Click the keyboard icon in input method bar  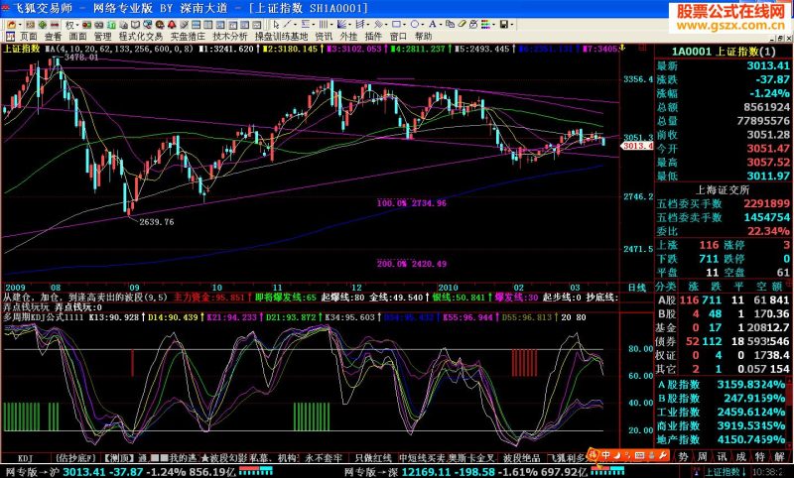click(640, 455)
